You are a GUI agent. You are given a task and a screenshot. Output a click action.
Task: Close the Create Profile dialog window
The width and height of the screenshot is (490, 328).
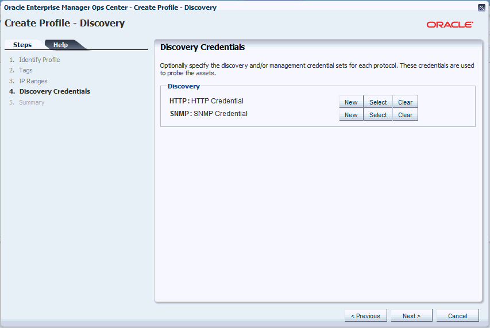[481, 7]
